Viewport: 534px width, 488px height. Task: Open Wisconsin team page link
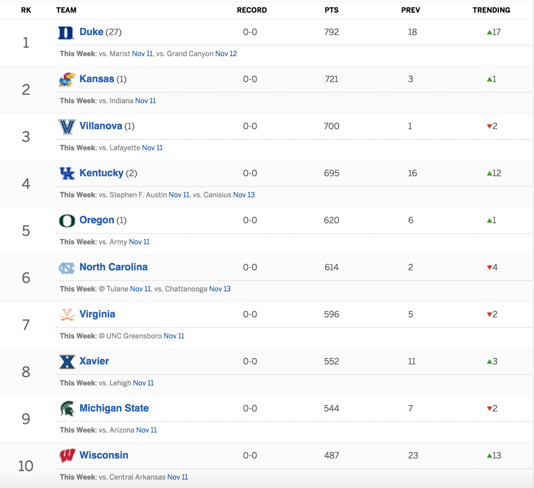[104, 455]
